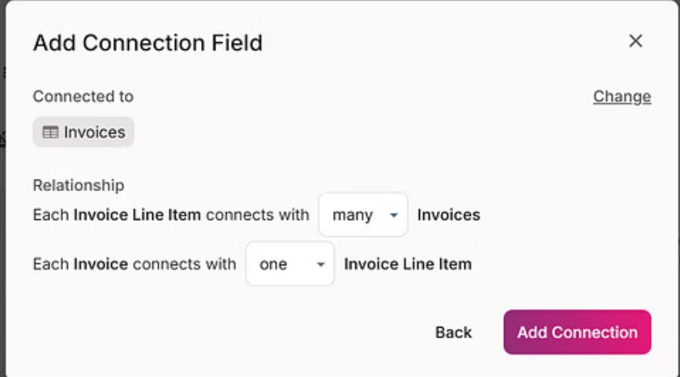This screenshot has height=377, width=680.
Task: Click the 'Connected to' label
Action: tap(83, 96)
